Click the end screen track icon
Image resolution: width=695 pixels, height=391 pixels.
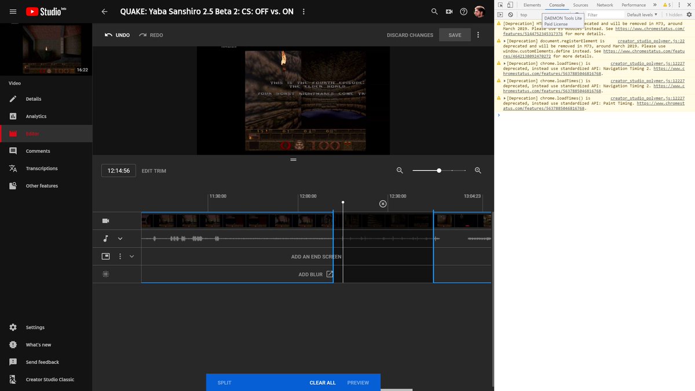click(x=105, y=256)
